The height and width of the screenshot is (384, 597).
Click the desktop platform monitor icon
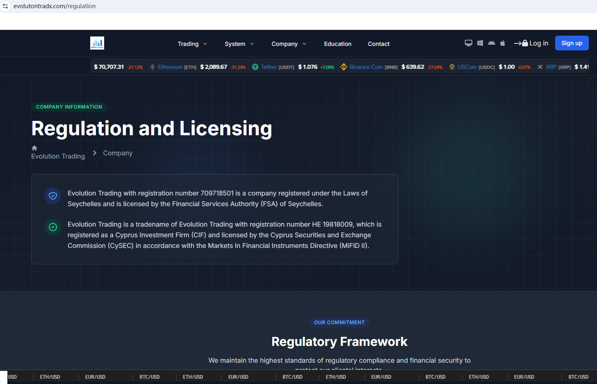point(468,43)
